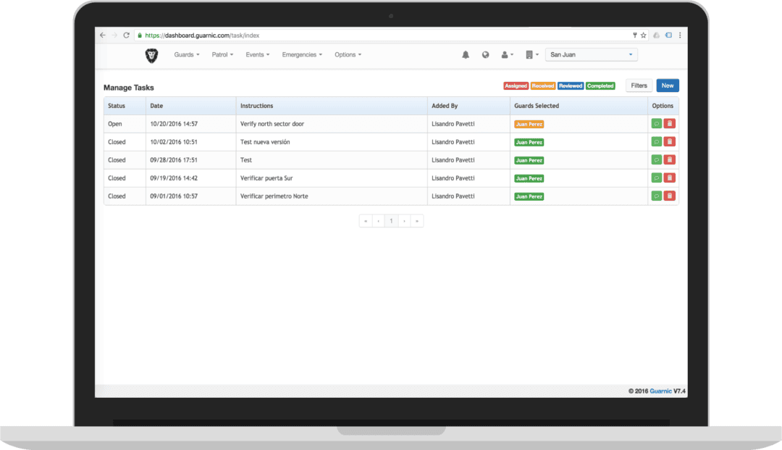Click the Guarnic shield logo
Image resolution: width=782 pixels, height=450 pixels.
[151, 54]
